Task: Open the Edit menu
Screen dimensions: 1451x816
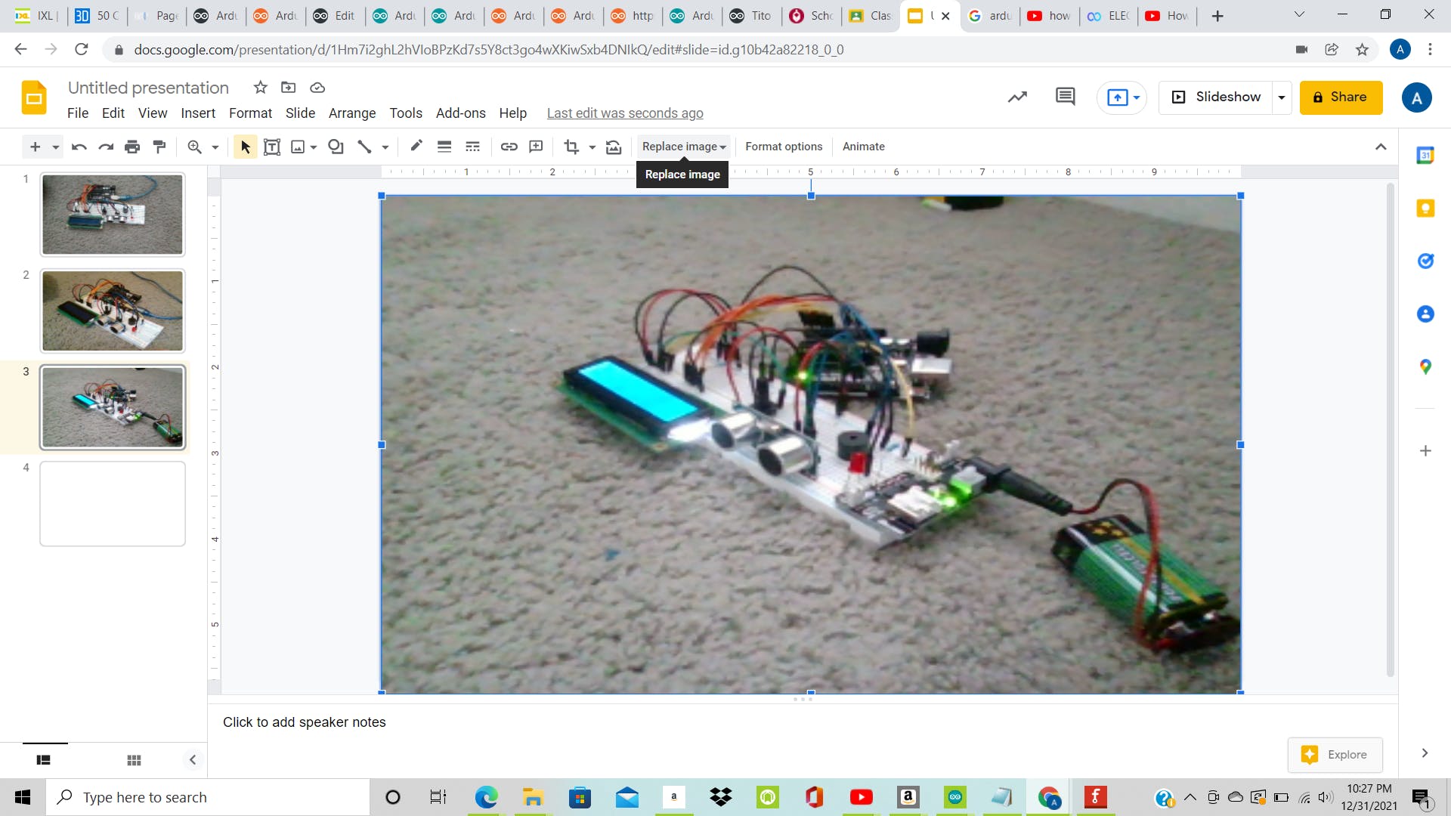Action: [x=113, y=113]
